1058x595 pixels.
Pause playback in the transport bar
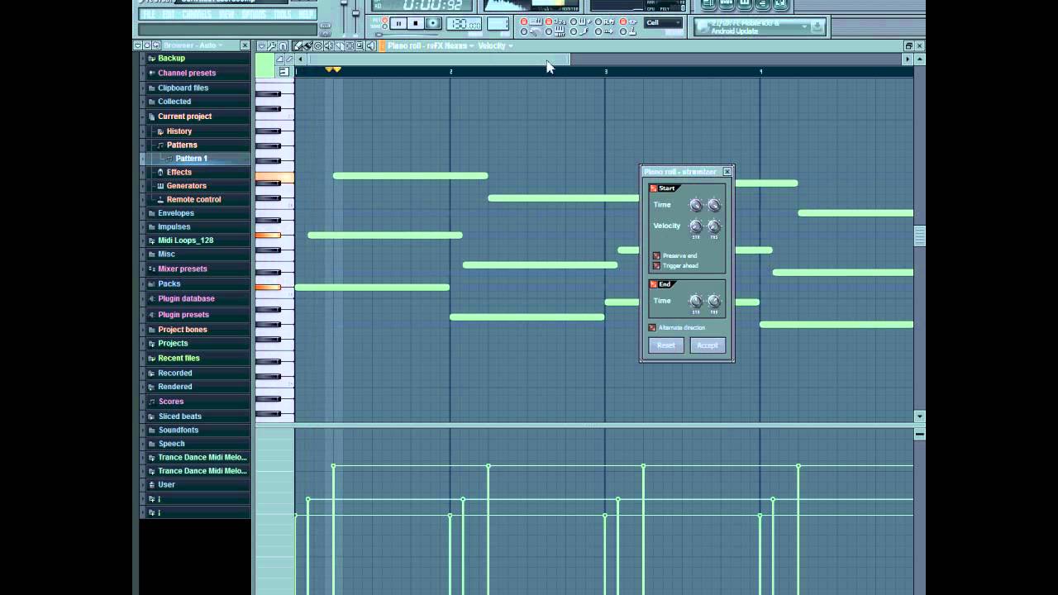point(398,23)
